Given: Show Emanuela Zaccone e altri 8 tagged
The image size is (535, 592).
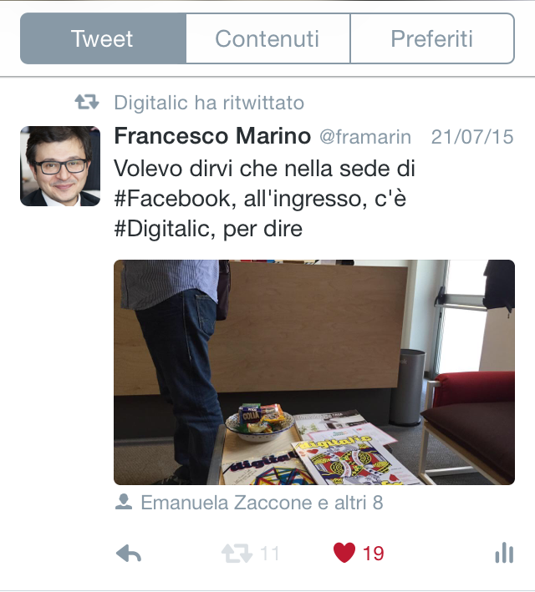Looking at the screenshot, I should click(262, 503).
